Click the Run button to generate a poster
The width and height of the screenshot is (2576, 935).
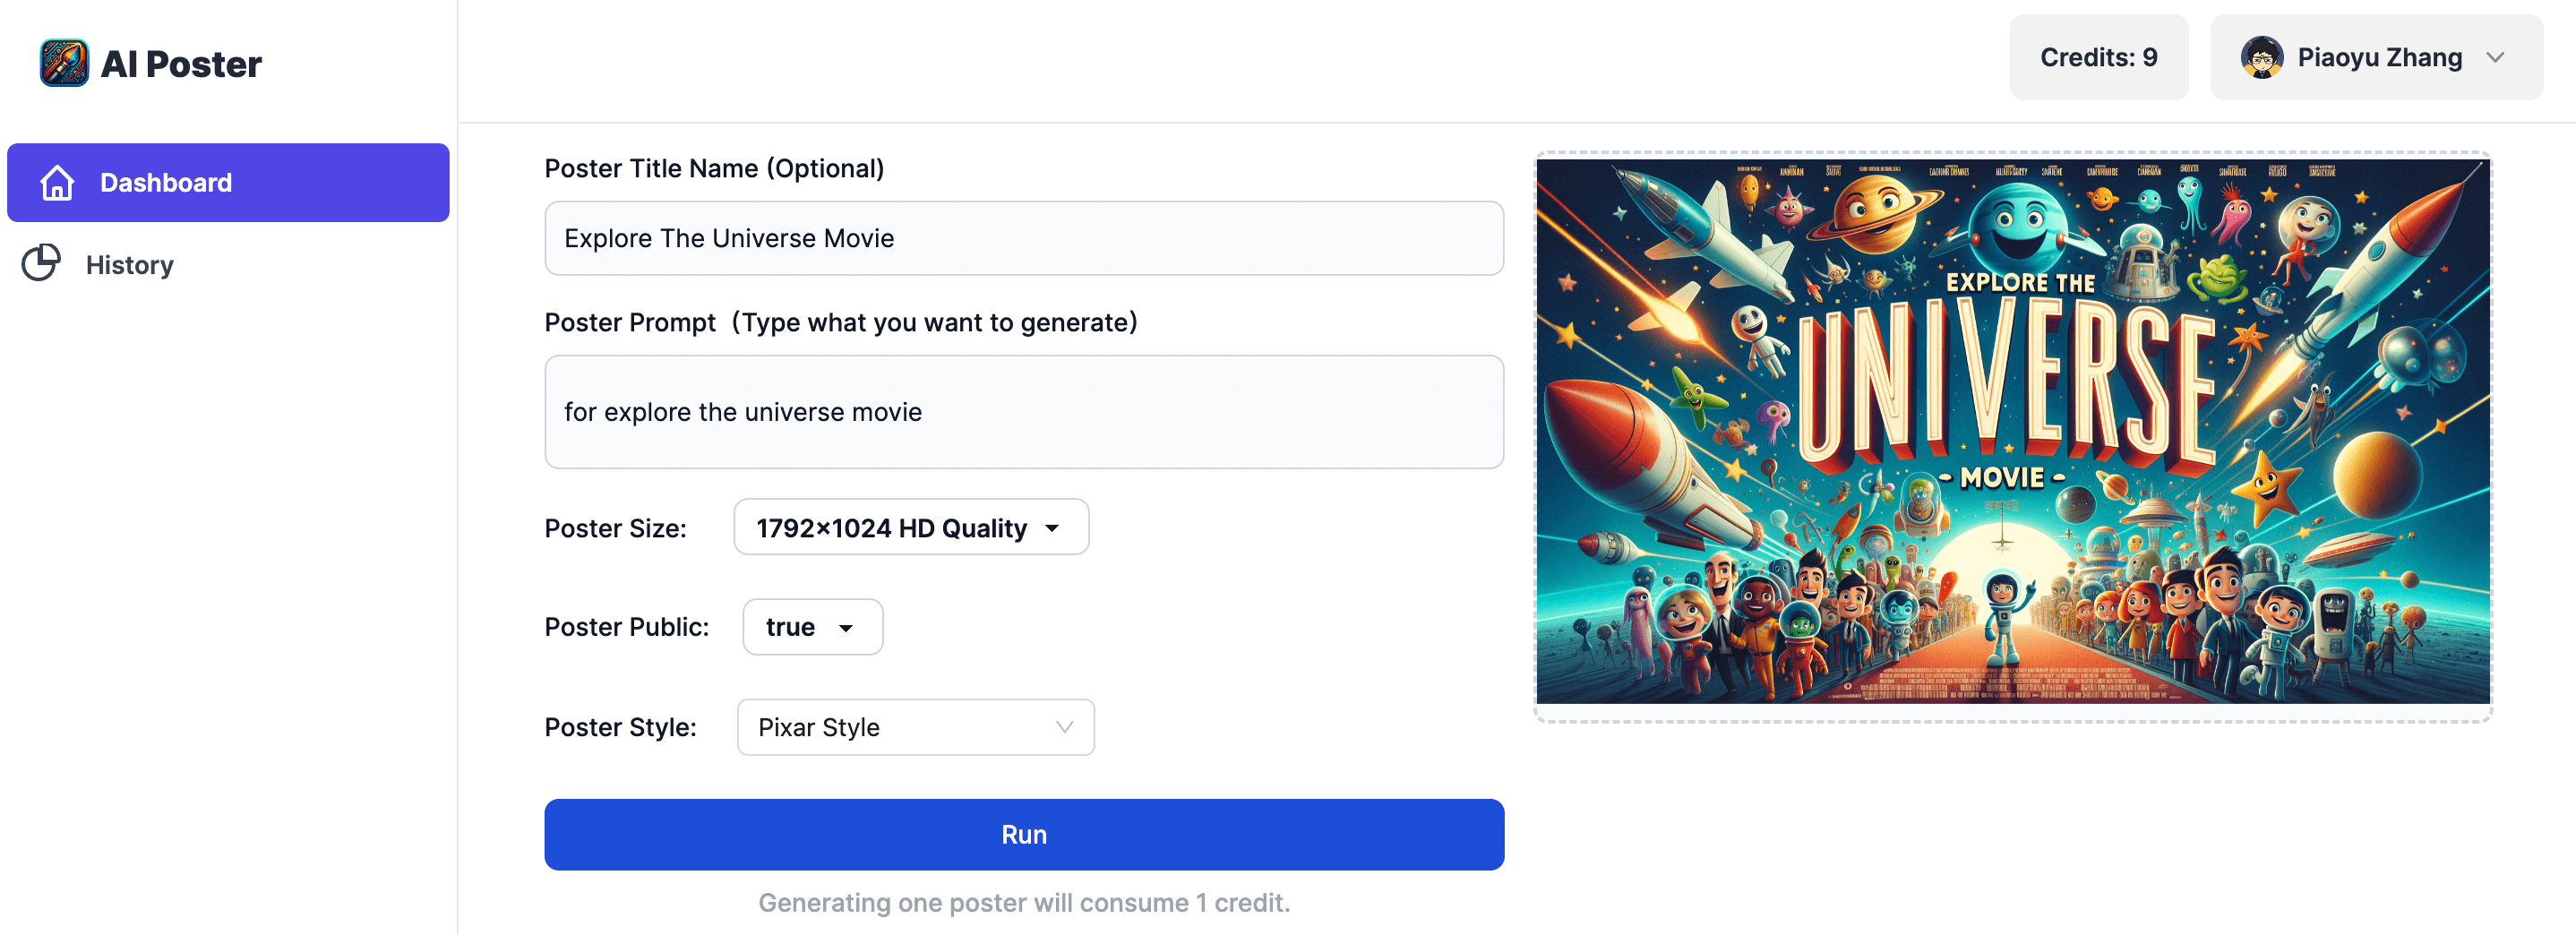pos(1023,834)
